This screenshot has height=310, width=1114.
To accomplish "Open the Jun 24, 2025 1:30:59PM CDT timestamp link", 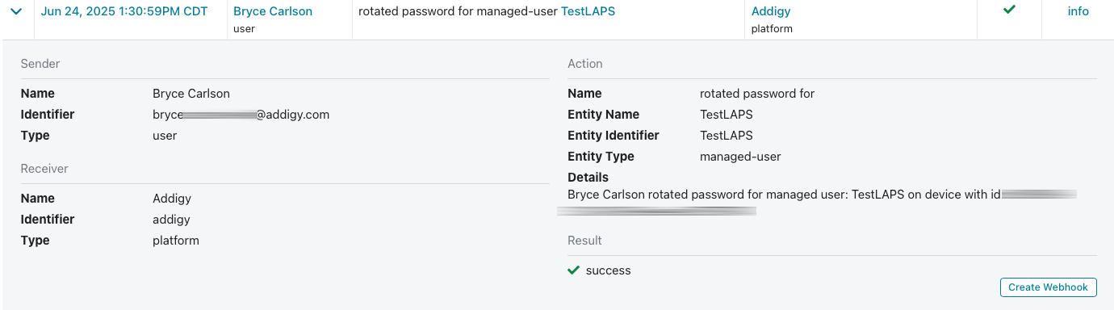I will point(124,11).
